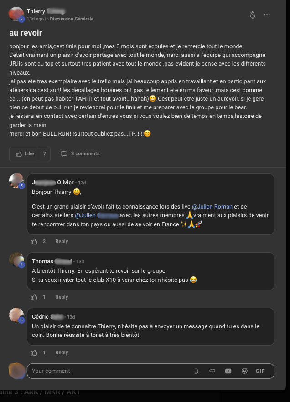
Task: Like Thomas's comment with thumbs-up icon
Action: (34, 297)
